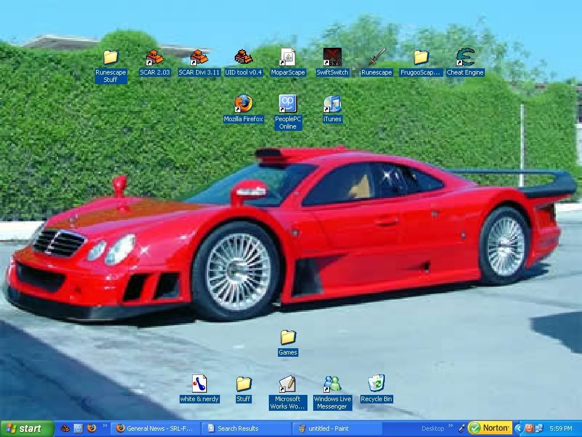
Task: Select the UID tool v0.4 icon
Action: 243,58
